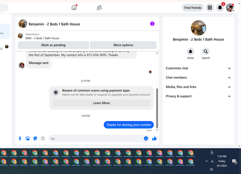Open the Friends icon in top bar
Viewport: 241px width, 174px height.
coord(99,8)
